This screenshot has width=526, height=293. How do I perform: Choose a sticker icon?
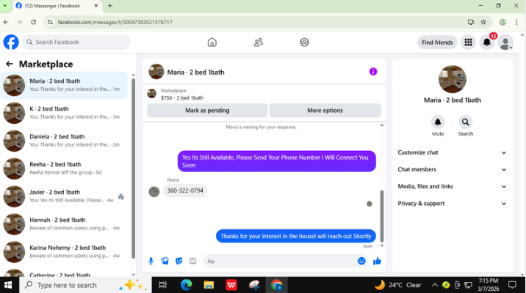179,261
